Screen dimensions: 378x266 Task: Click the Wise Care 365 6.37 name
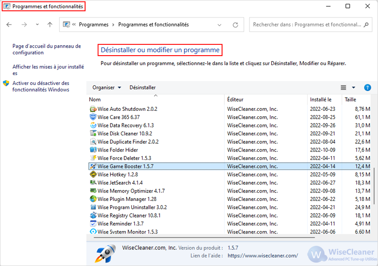(x=119, y=117)
